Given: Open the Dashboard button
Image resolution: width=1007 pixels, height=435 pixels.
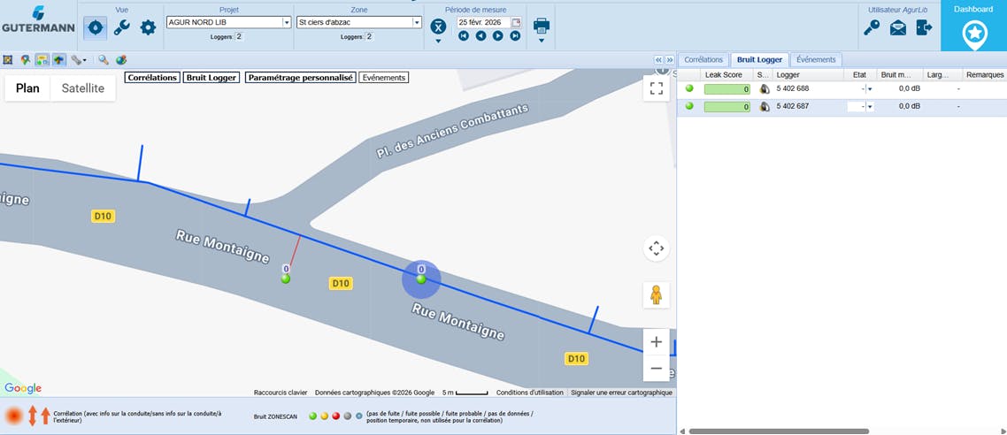Looking at the screenshot, I should pyautogui.click(x=973, y=27).
